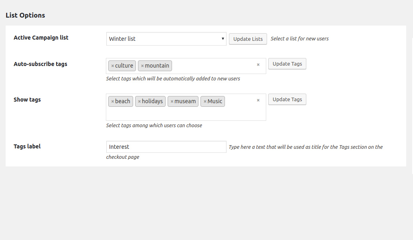This screenshot has width=413, height=240.
Task: Clear all Auto-subscribe tags
Action: point(258,65)
